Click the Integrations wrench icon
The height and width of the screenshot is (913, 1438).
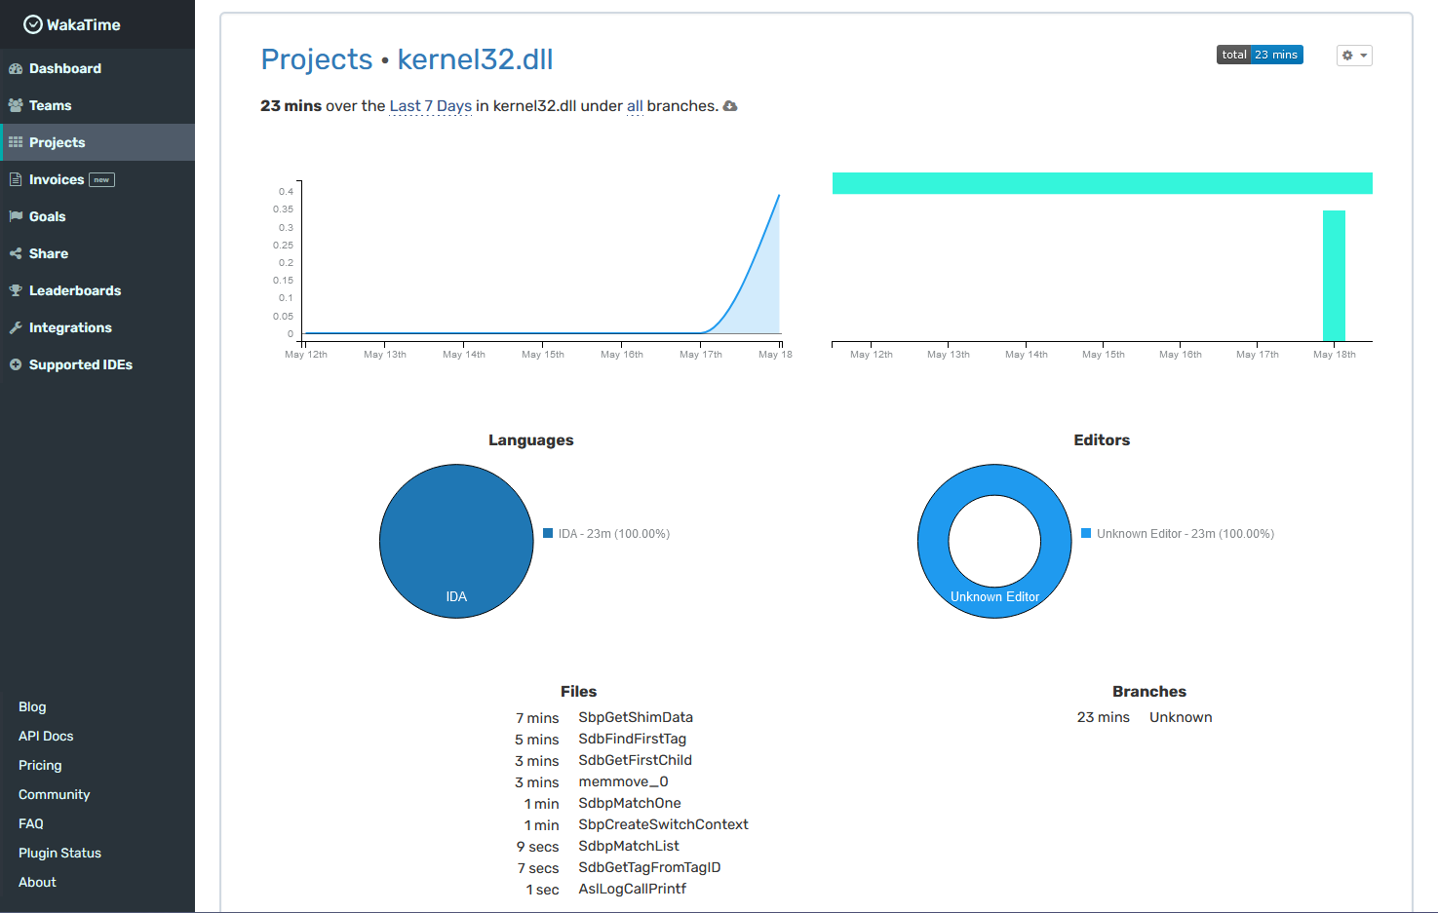(16, 327)
